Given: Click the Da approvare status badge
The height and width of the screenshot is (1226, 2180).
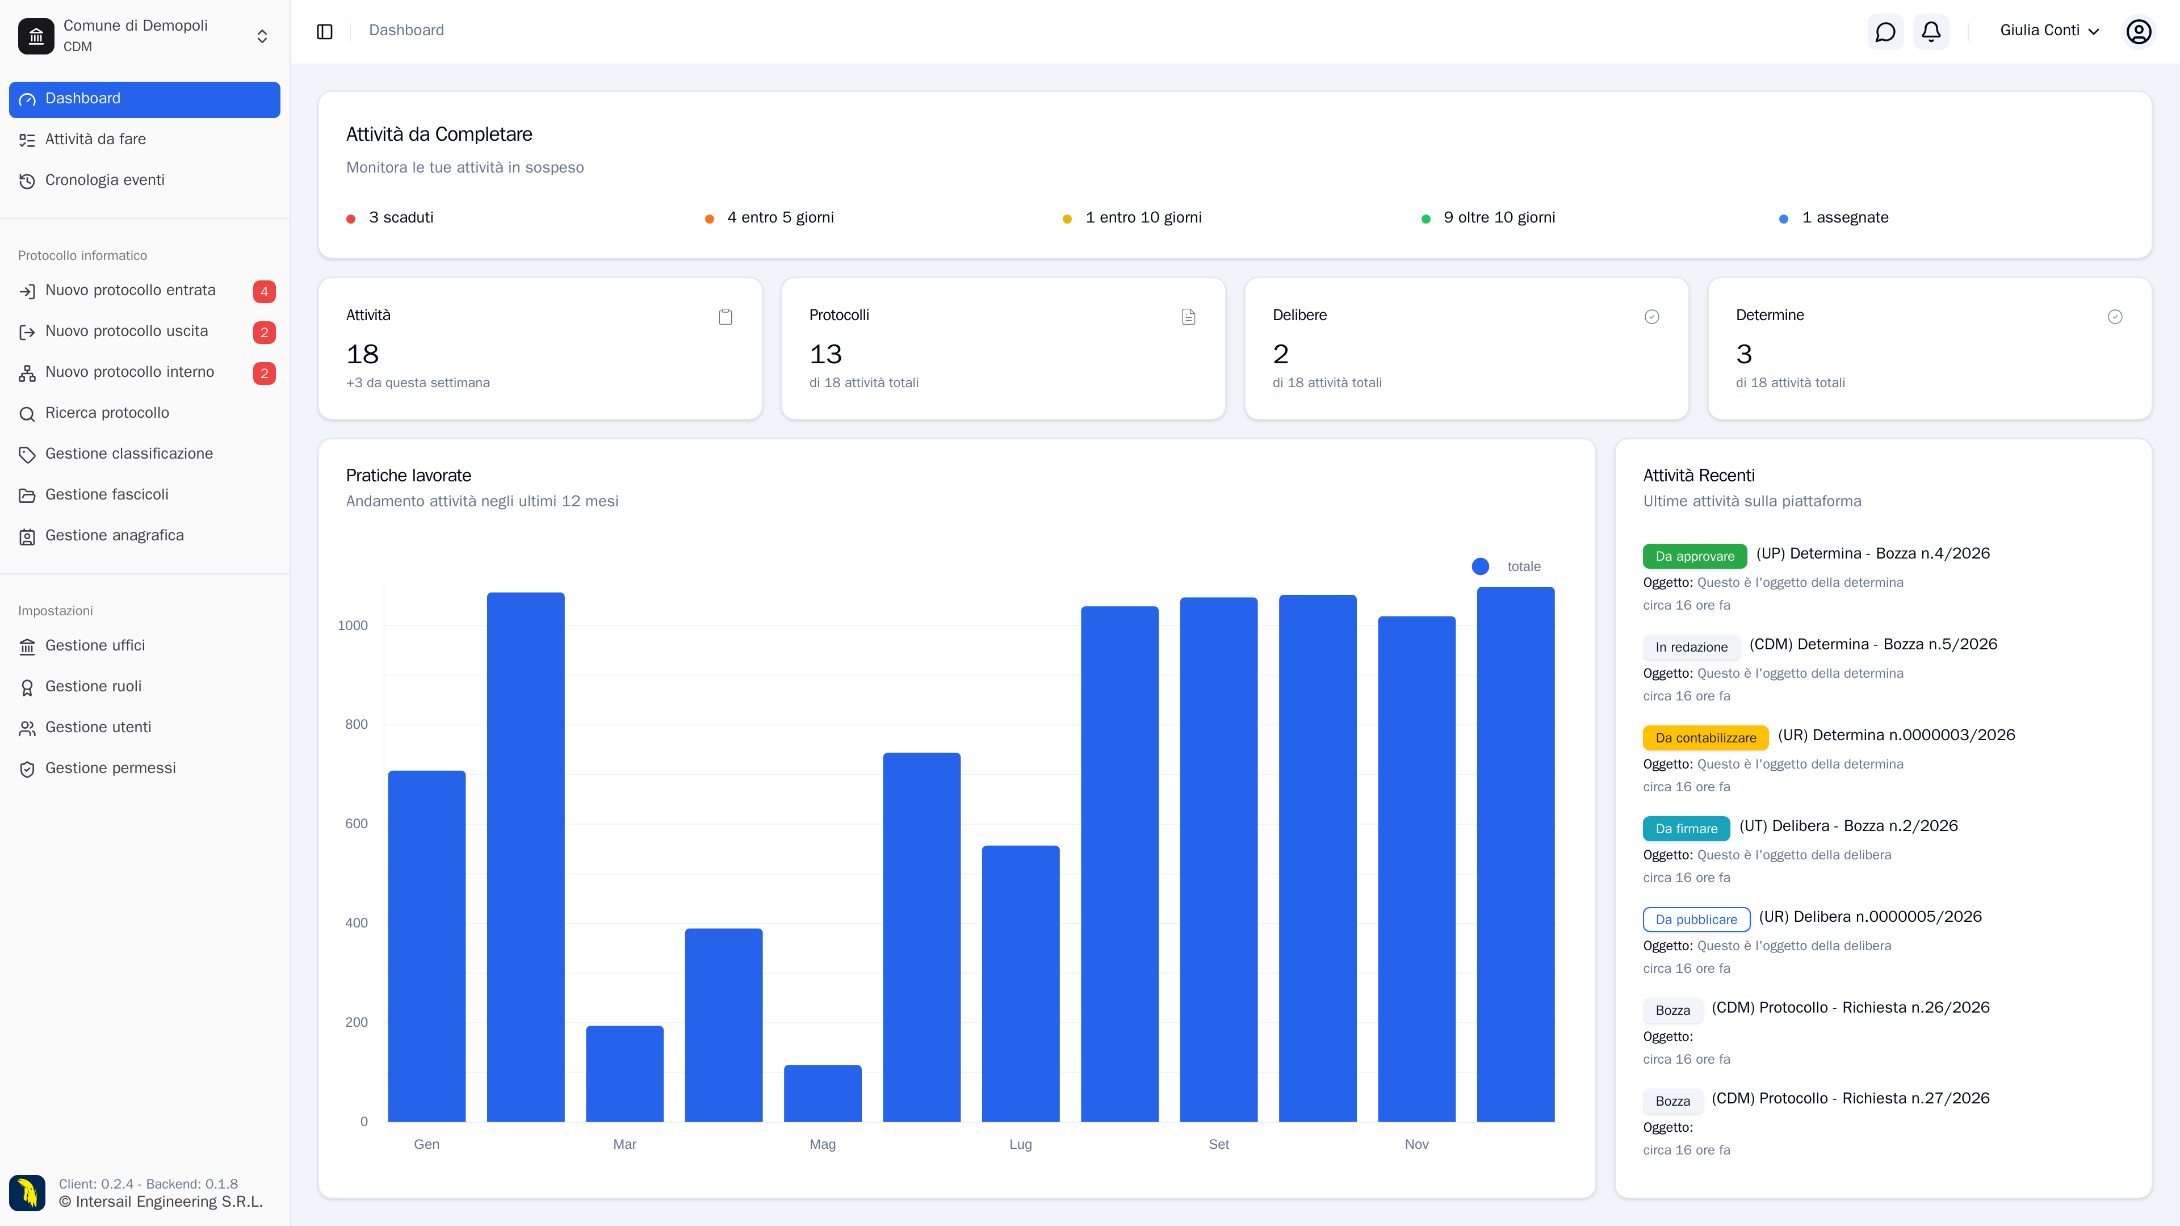Looking at the screenshot, I should pos(1694,556).
